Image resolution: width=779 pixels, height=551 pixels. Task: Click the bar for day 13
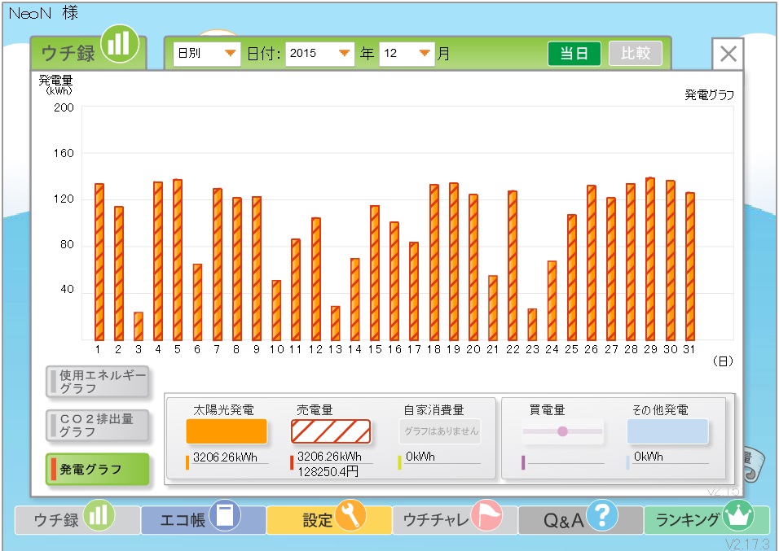click(x=336, y=323)
